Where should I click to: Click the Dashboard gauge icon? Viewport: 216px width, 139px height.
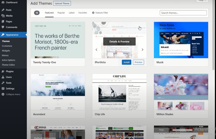3,2
